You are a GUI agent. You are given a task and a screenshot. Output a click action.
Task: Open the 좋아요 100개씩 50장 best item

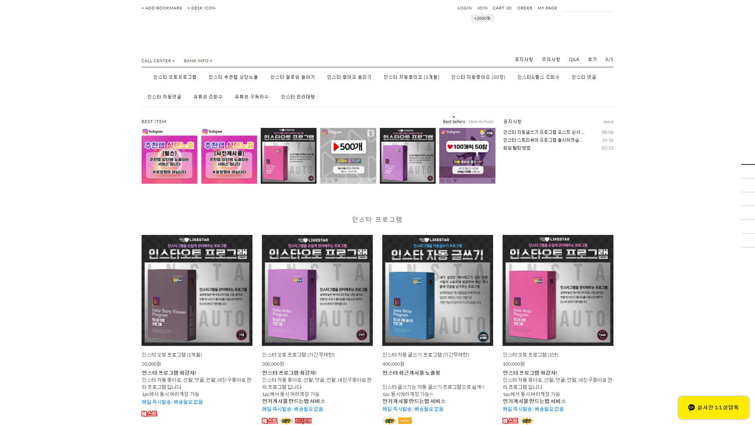pos(467,156)
